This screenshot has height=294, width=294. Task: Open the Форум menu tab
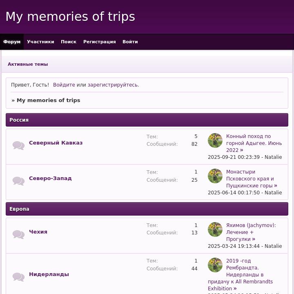[x=12, y=42]
